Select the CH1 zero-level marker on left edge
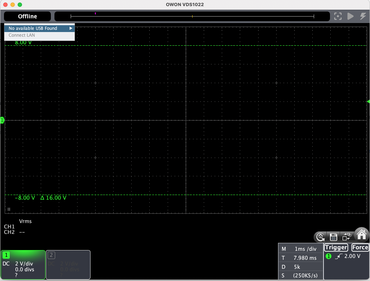 2,120
